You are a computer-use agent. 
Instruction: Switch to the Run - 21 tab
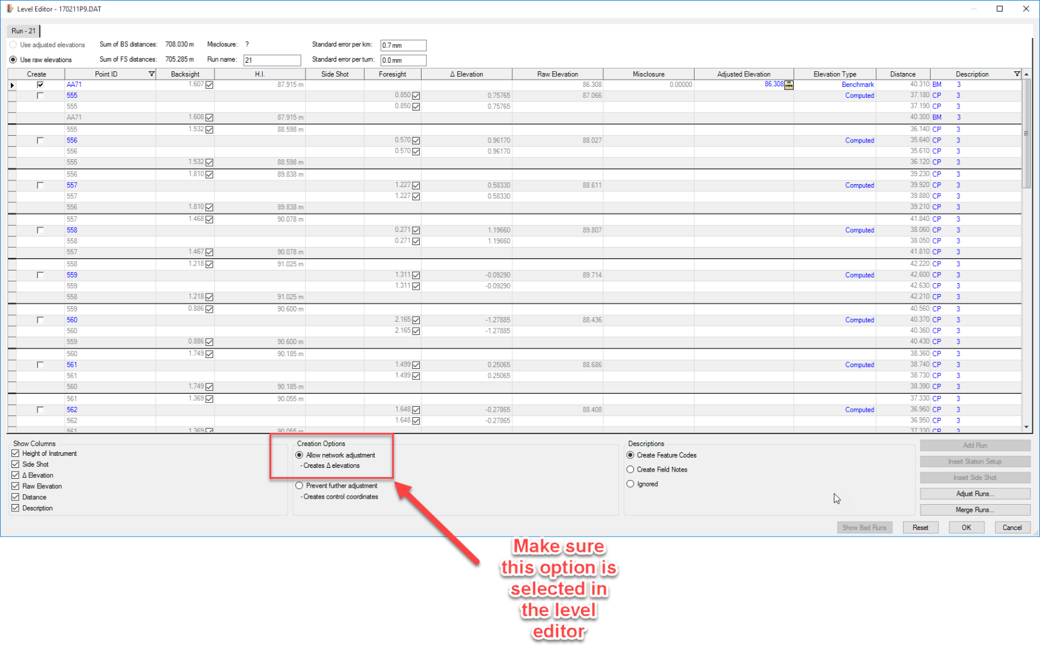tap(22, 30)
